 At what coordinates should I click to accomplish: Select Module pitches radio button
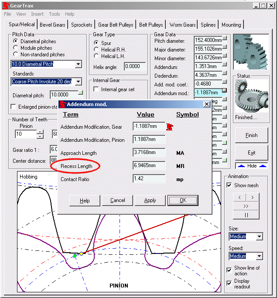click(x=16, y=48)
